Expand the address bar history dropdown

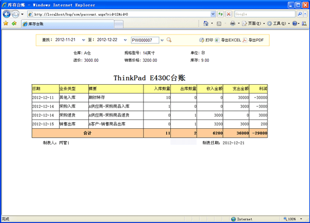click(213, 14)
